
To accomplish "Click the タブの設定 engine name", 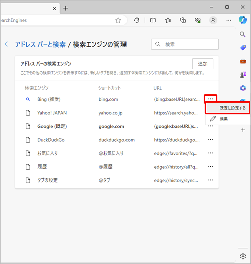I will click(47, 180).
